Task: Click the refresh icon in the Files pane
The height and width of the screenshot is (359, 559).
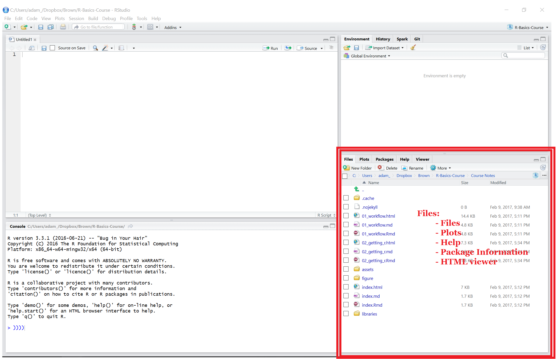Action: click(543, 168)
